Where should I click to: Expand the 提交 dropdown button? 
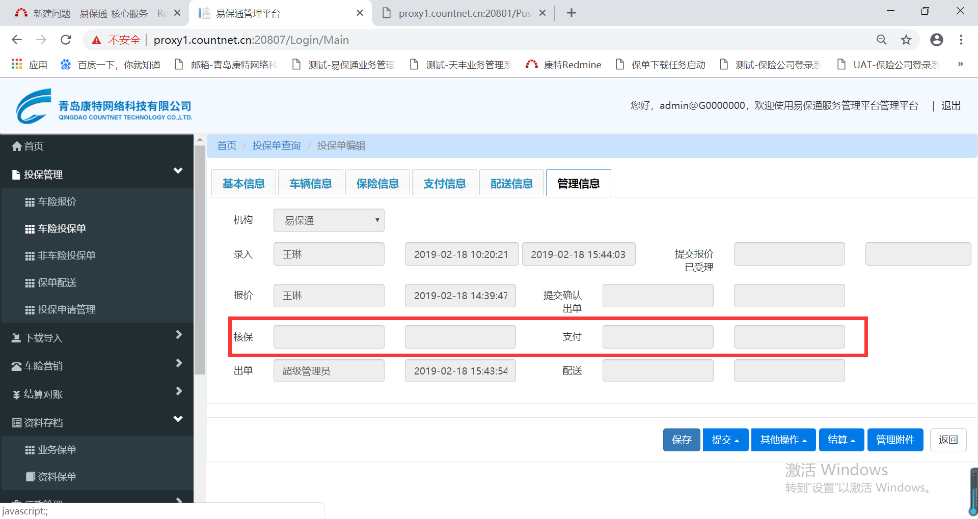[725, 440]
